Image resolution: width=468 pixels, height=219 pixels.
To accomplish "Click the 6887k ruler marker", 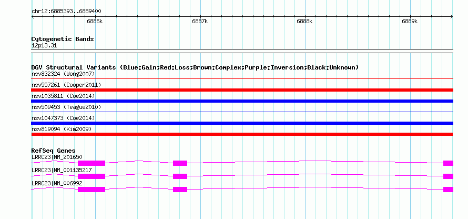I will click(200, 21).
